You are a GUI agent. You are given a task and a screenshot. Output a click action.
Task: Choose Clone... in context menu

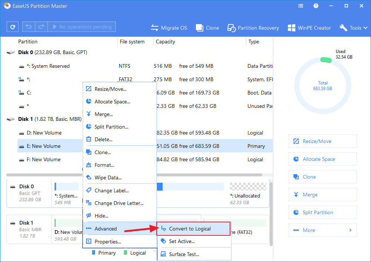pyautogui.click(x=120, y=152)
